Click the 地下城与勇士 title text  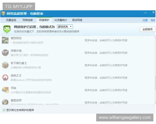tap(19, 63)
